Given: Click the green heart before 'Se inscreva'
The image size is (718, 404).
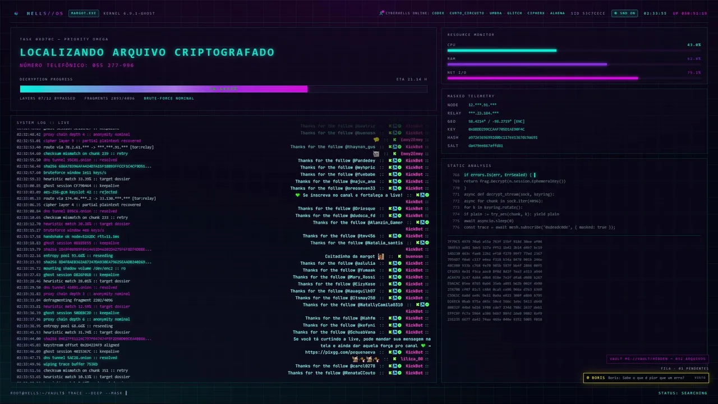Looking at the screenshot, I should coord(298,195).
